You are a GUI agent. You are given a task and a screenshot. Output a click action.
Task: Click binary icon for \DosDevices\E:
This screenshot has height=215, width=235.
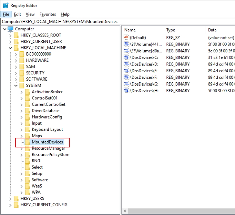tap(126, 71)
